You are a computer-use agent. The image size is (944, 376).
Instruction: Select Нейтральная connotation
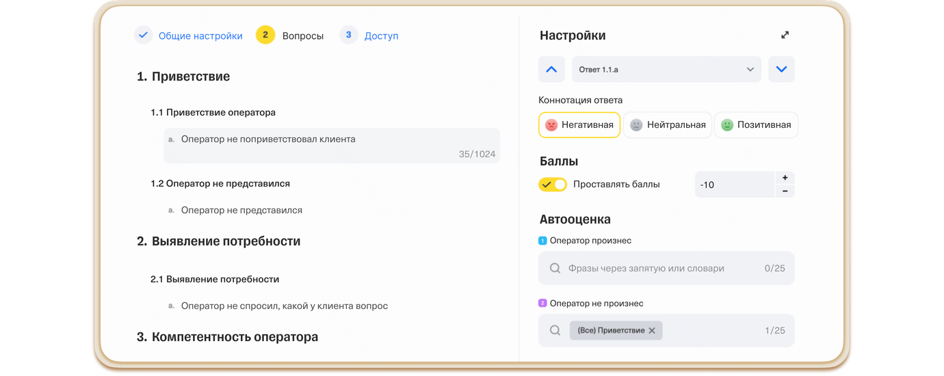point(667,125)
